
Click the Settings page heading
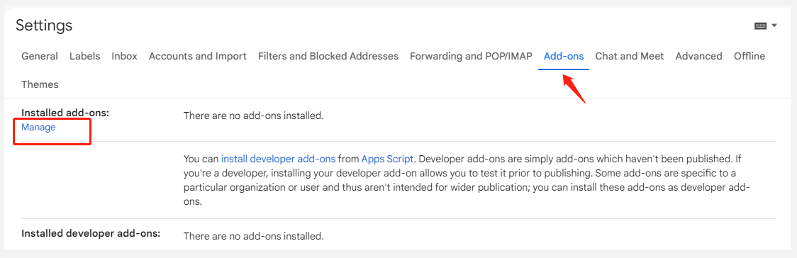pos(44,25)
